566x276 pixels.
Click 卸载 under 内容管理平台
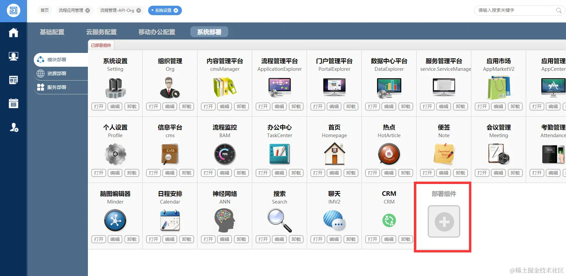(241, 106)
